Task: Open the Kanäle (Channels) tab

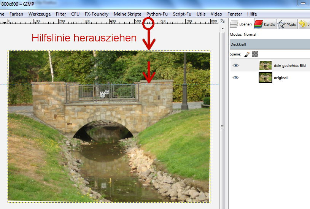Action: (x=265, y=24)
